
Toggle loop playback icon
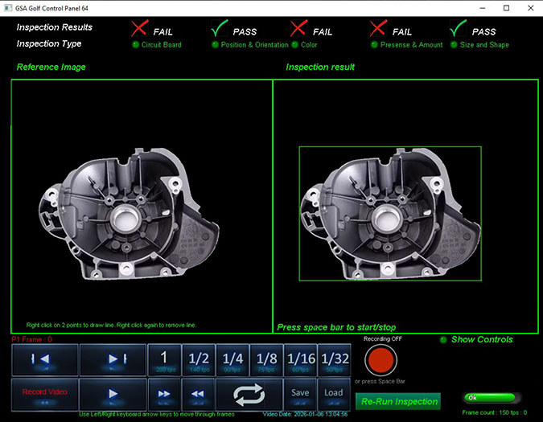(249, 394)
